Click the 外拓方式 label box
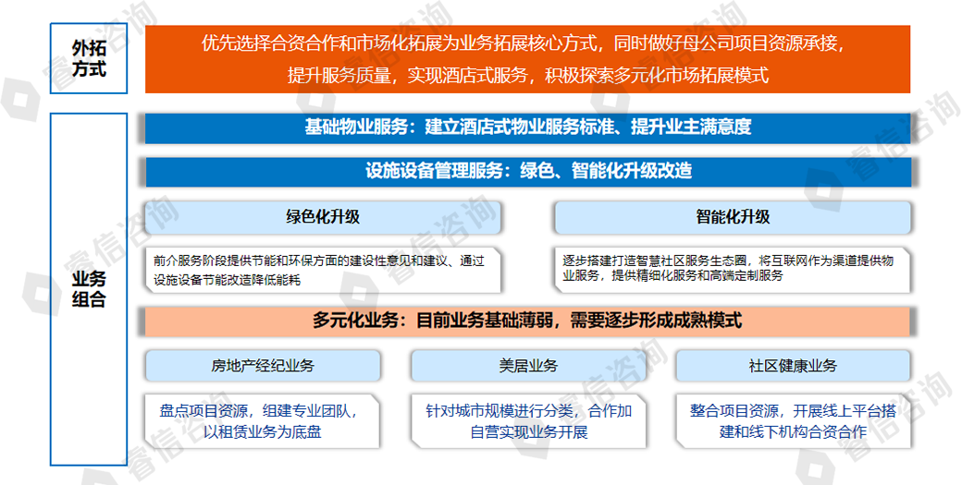 click(89, 58)
